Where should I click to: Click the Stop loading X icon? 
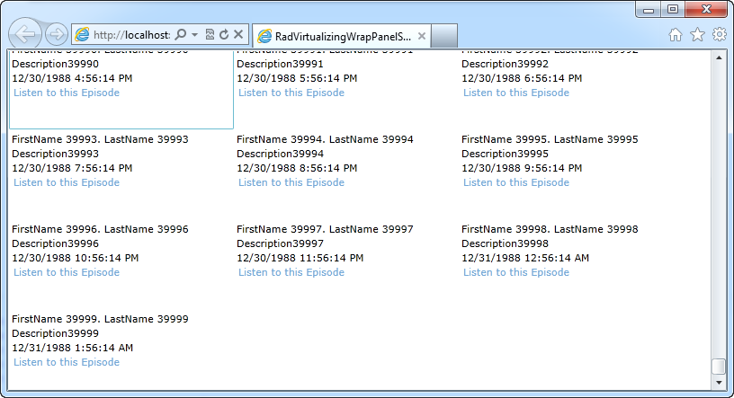coord(238,34)
